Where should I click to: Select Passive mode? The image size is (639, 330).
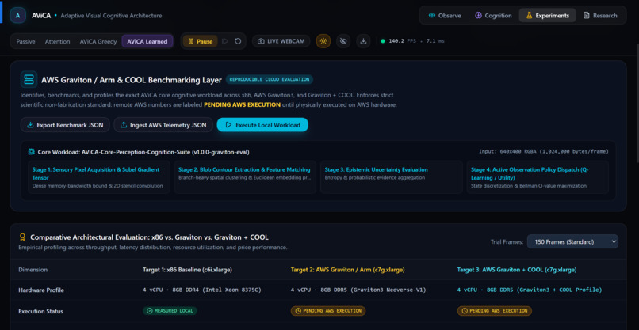coord(25,41)
